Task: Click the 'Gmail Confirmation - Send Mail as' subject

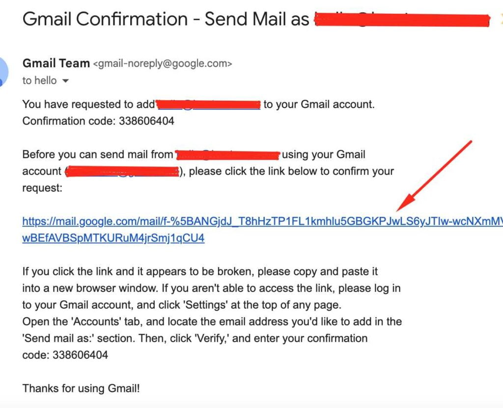Action: point(166,19)
